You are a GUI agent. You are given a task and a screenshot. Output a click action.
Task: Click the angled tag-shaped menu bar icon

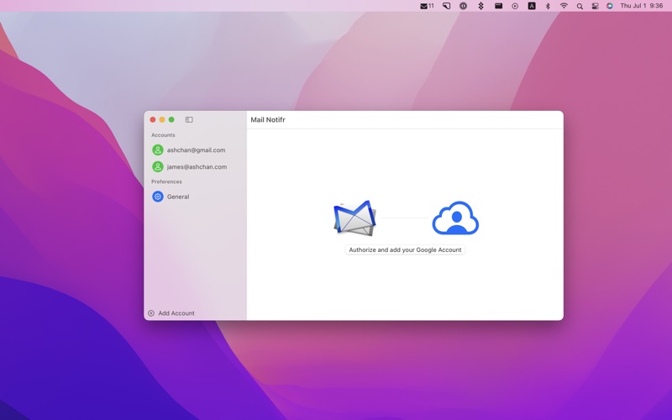(447, 6)
